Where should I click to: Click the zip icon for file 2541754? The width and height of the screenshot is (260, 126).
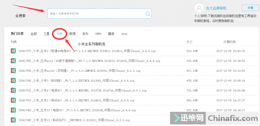click(13, 80)
